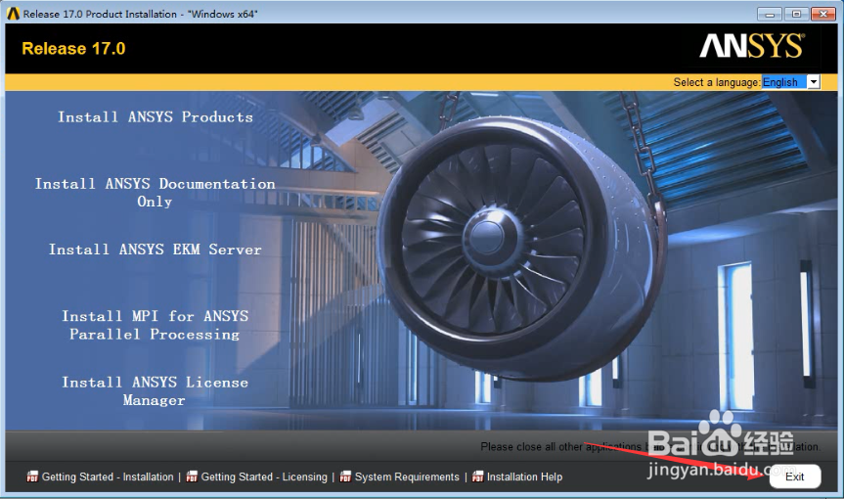Open the Installation Help link
The height and width of the screenshot is (499, 844).
524,476
